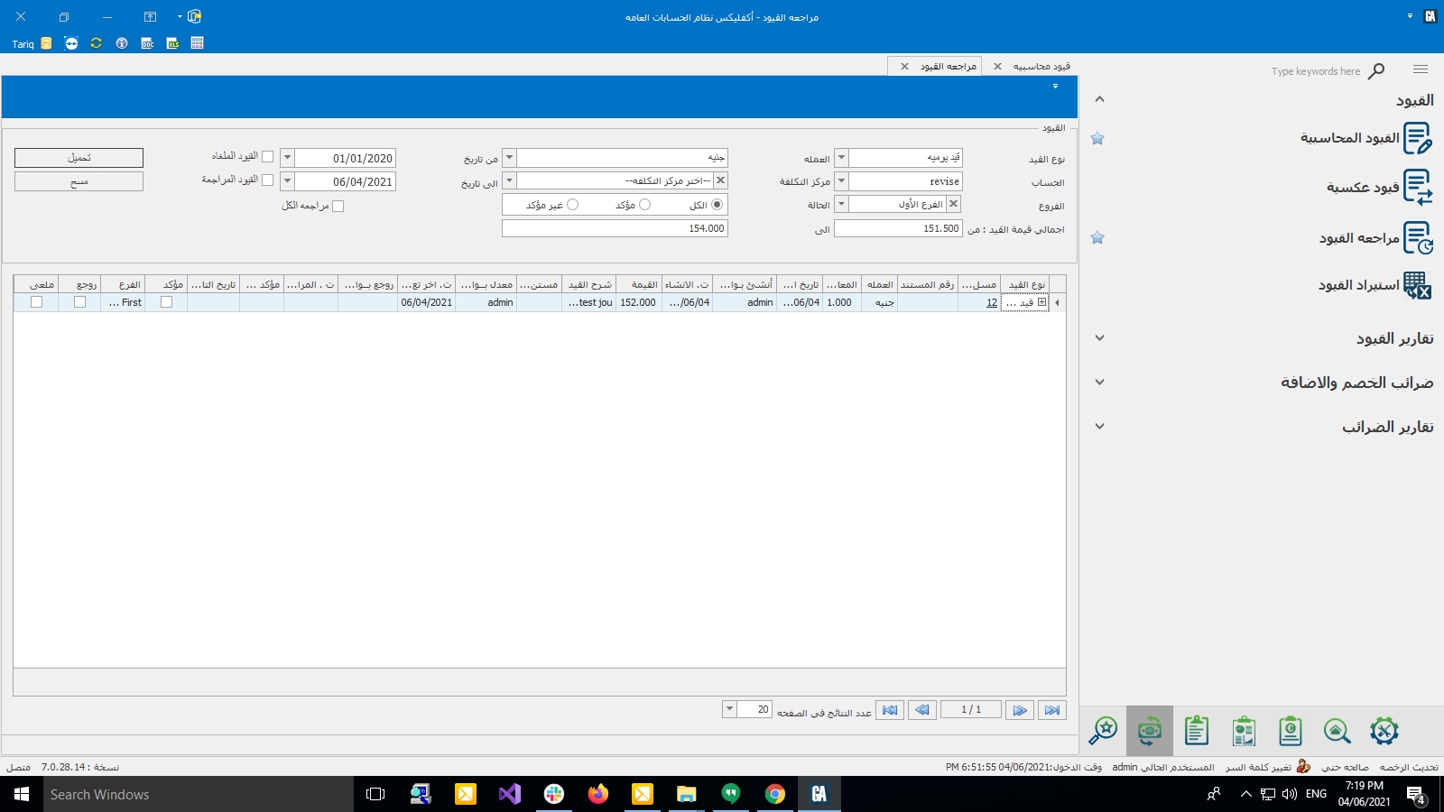
Task: Open the XLS export icon
Action: pos(172,43)
